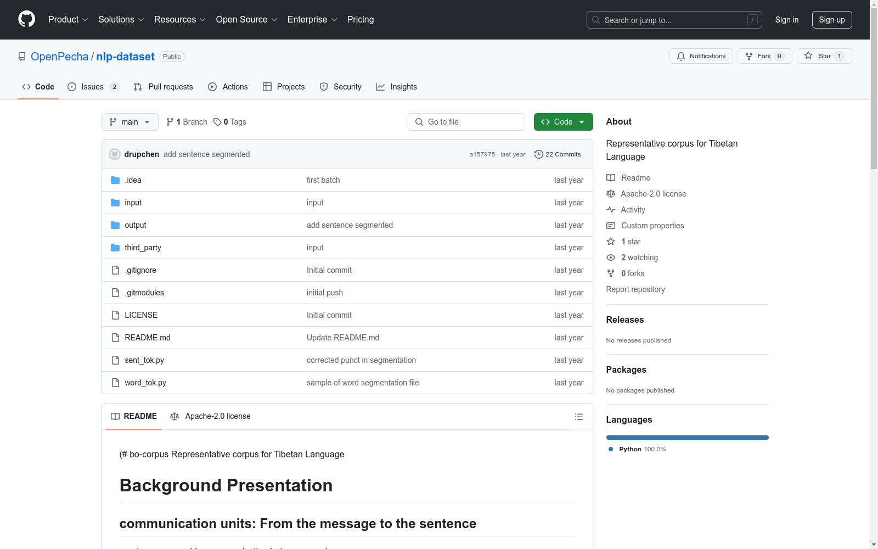Select the README tab in file viewer
Image resolution: width=878 pixels, height=549 pixels.
point(134,416)
